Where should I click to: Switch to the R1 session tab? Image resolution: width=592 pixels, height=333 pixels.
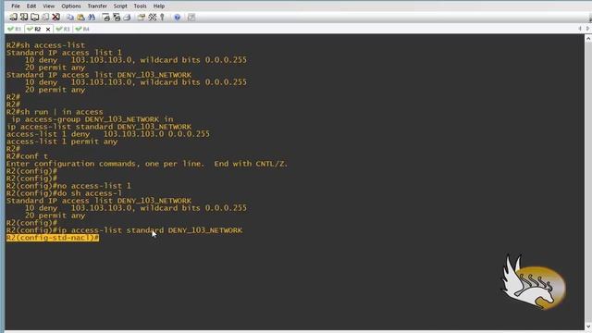point(15,29)
